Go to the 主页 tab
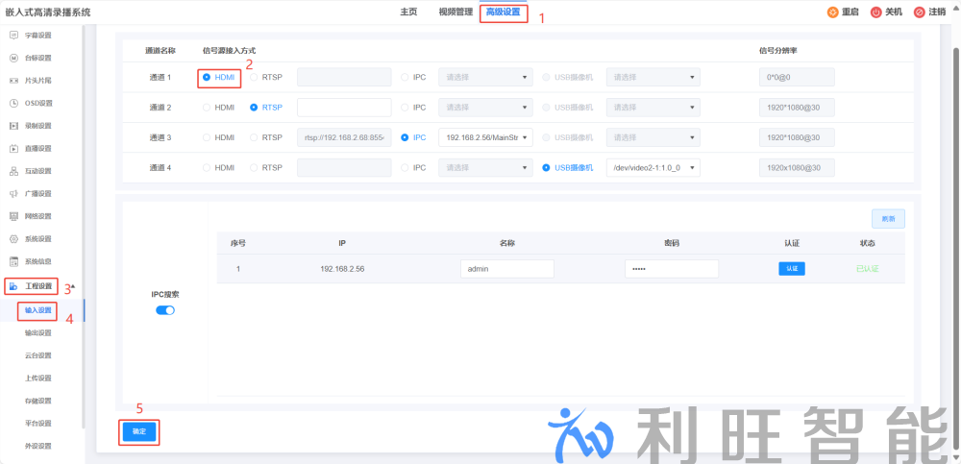This screenshot has width=961, height=464. point(408,12)
